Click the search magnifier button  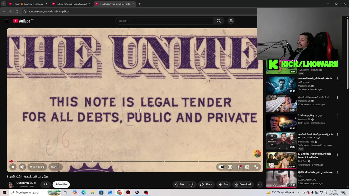click(219, 21)
